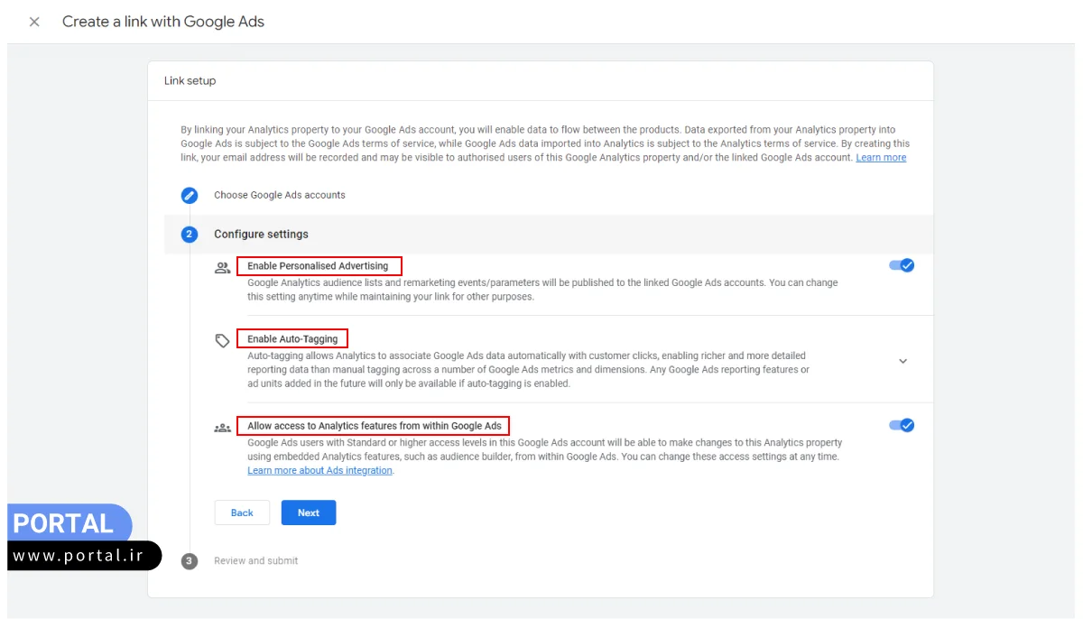Click the pencil edit icon for step one
Image resolution: width=1083 pixels, height=619 pixels.
190,195
